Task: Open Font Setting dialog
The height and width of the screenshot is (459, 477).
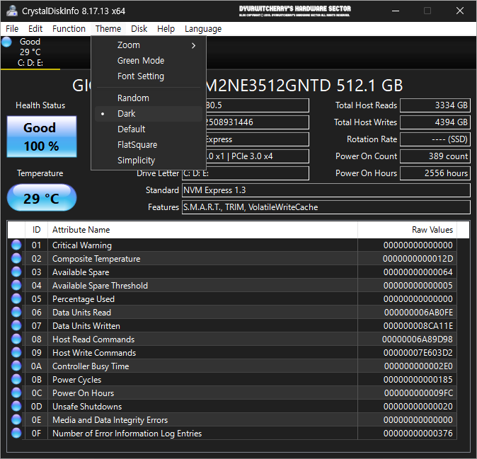Action: tap(149, 76)
